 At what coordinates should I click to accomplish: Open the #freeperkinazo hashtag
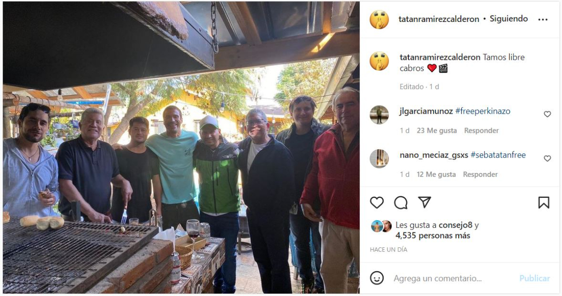pyautogui.click(x=482, y=111)
